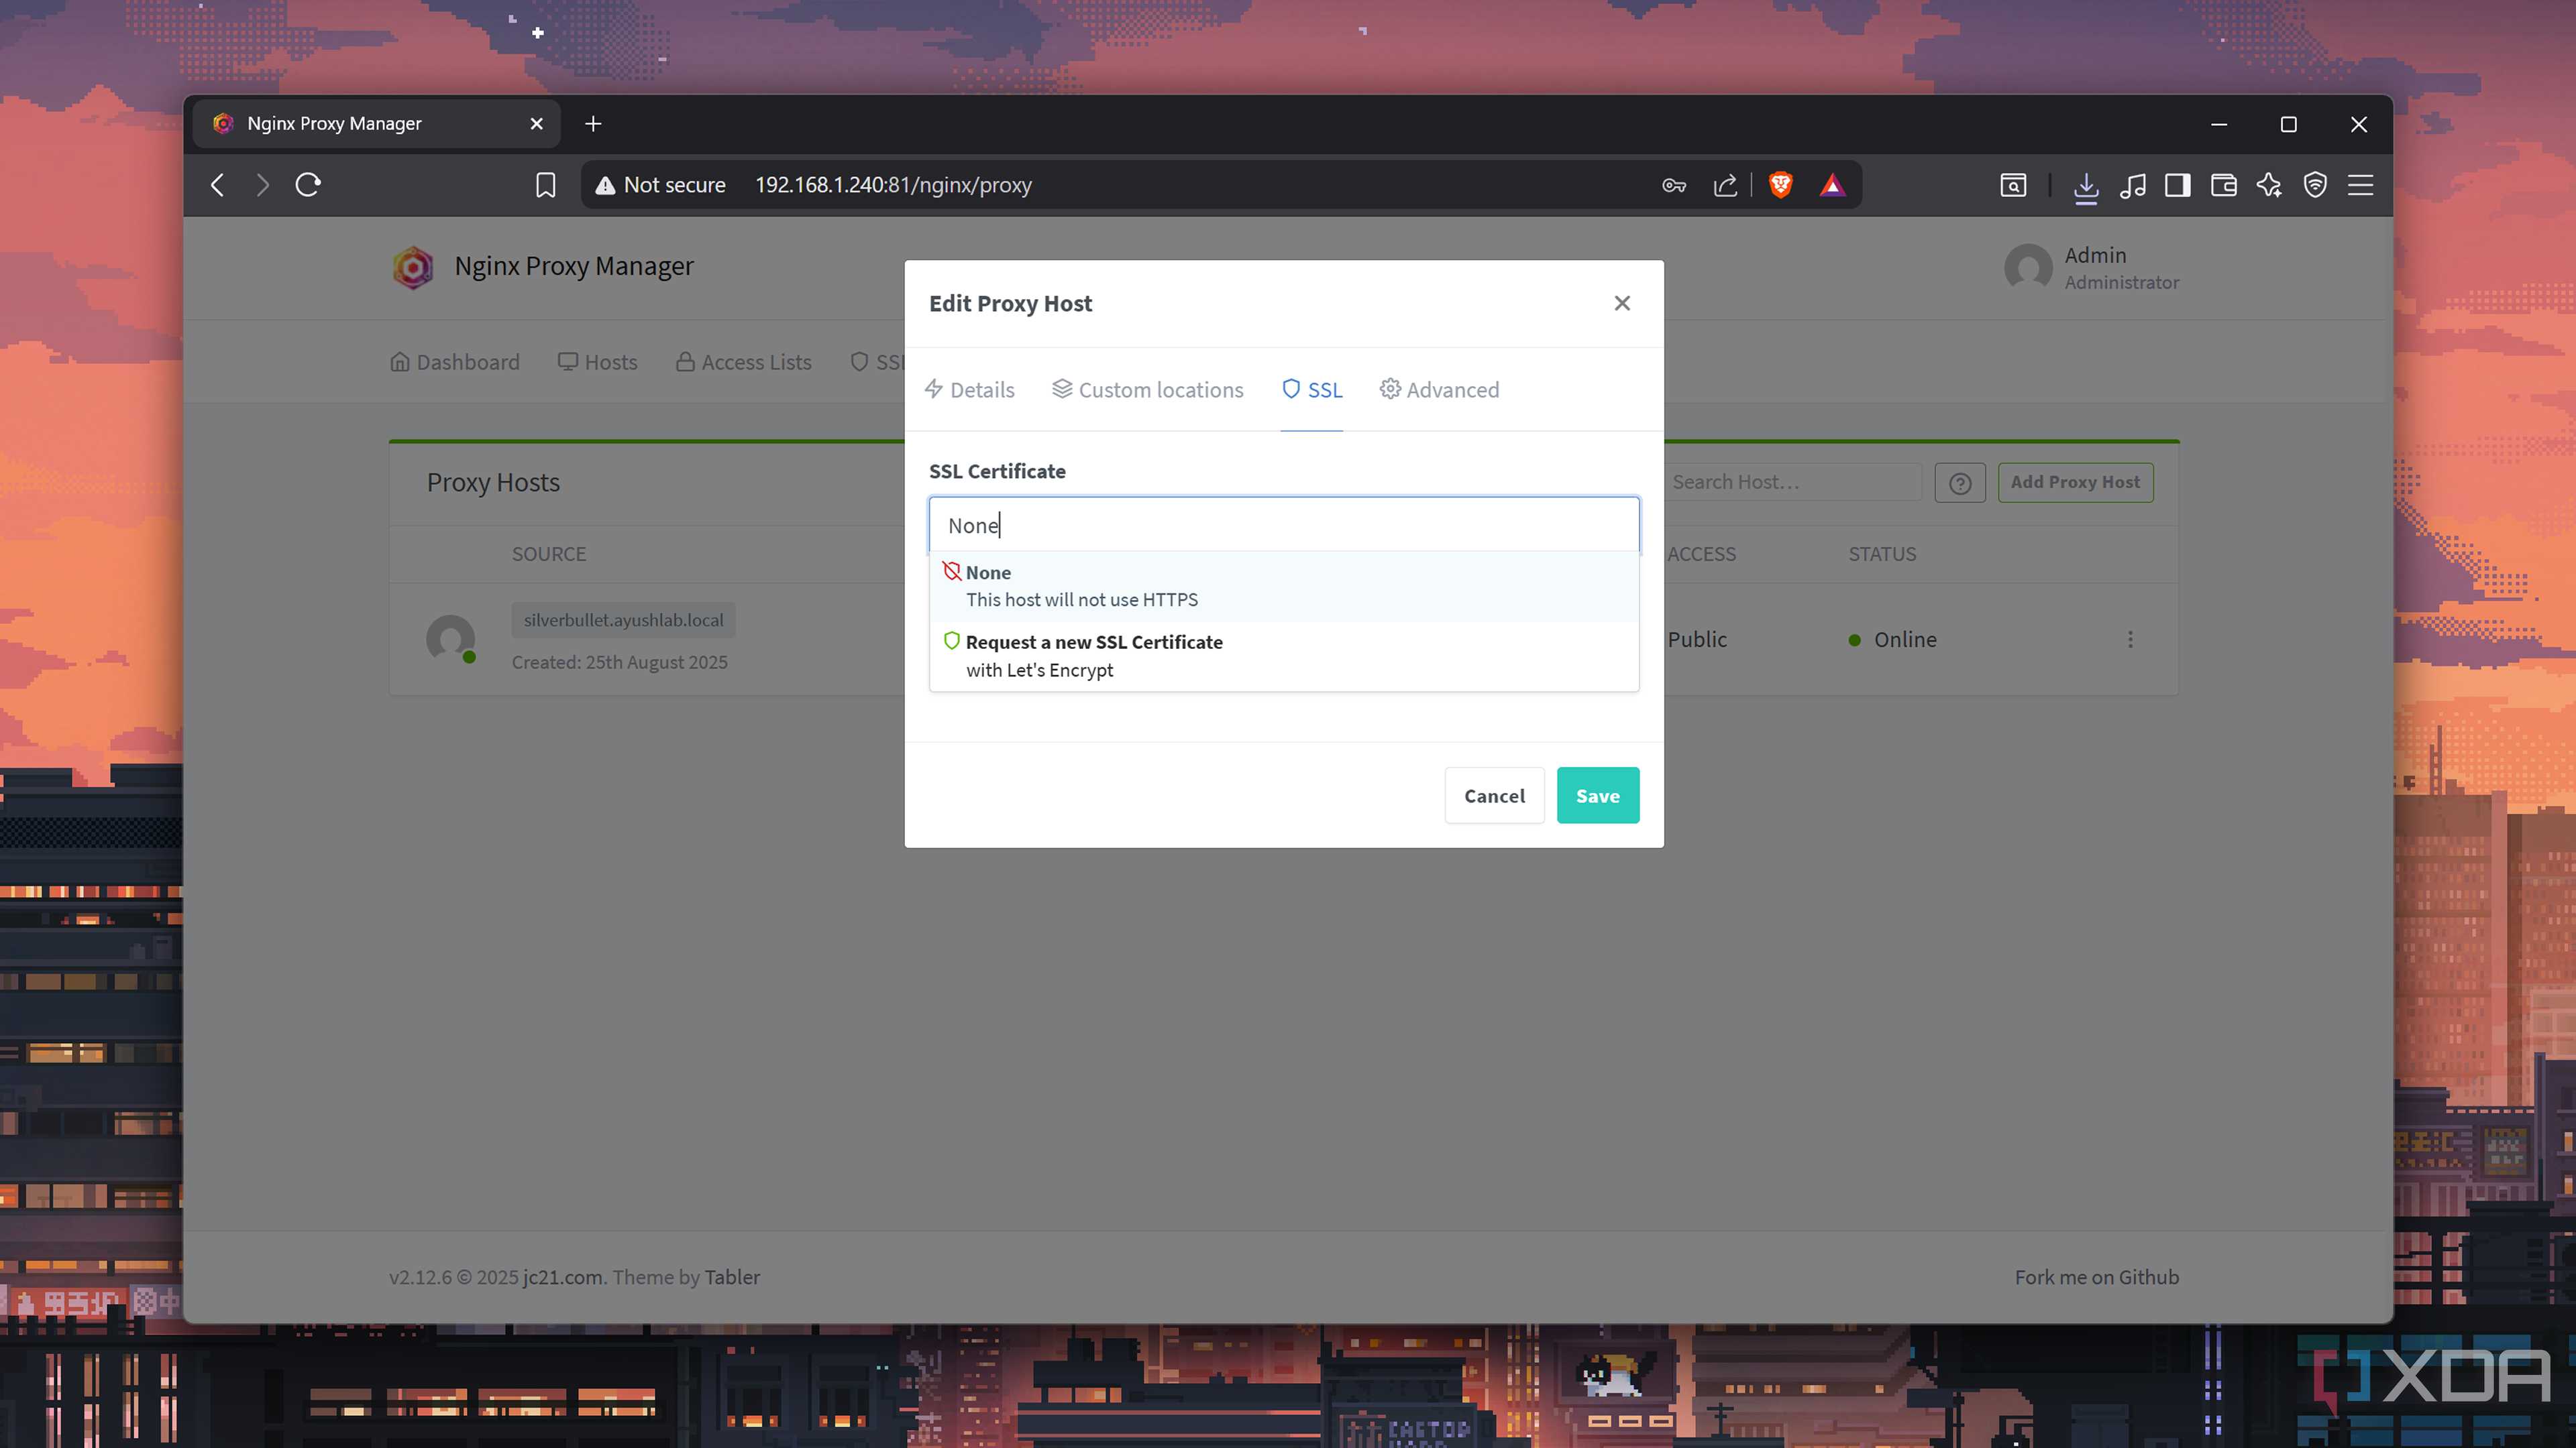Click the Nginx Proxy Manager logo

point(412,267)
